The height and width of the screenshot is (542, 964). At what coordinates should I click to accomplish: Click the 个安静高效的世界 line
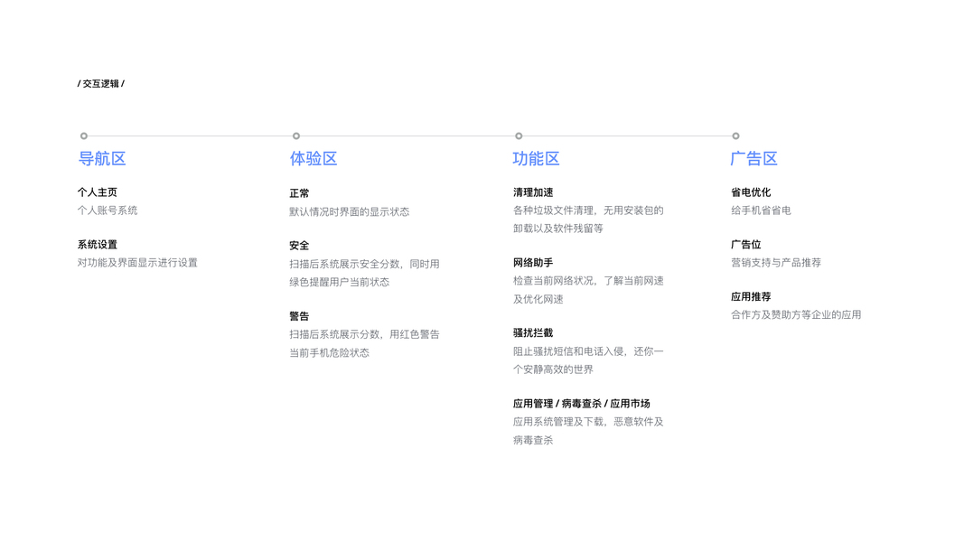coord(553,369)
